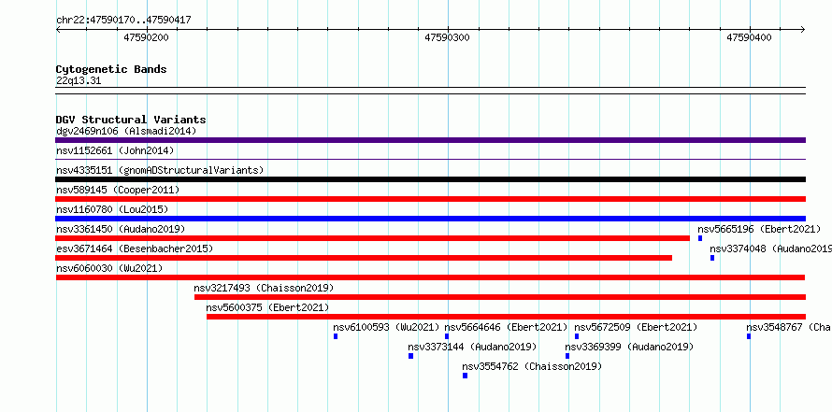Click the dgv2469n106 (Alsmadi2014) label
The height and width of the screenshot is (412, 832).
tap(126, 131)
